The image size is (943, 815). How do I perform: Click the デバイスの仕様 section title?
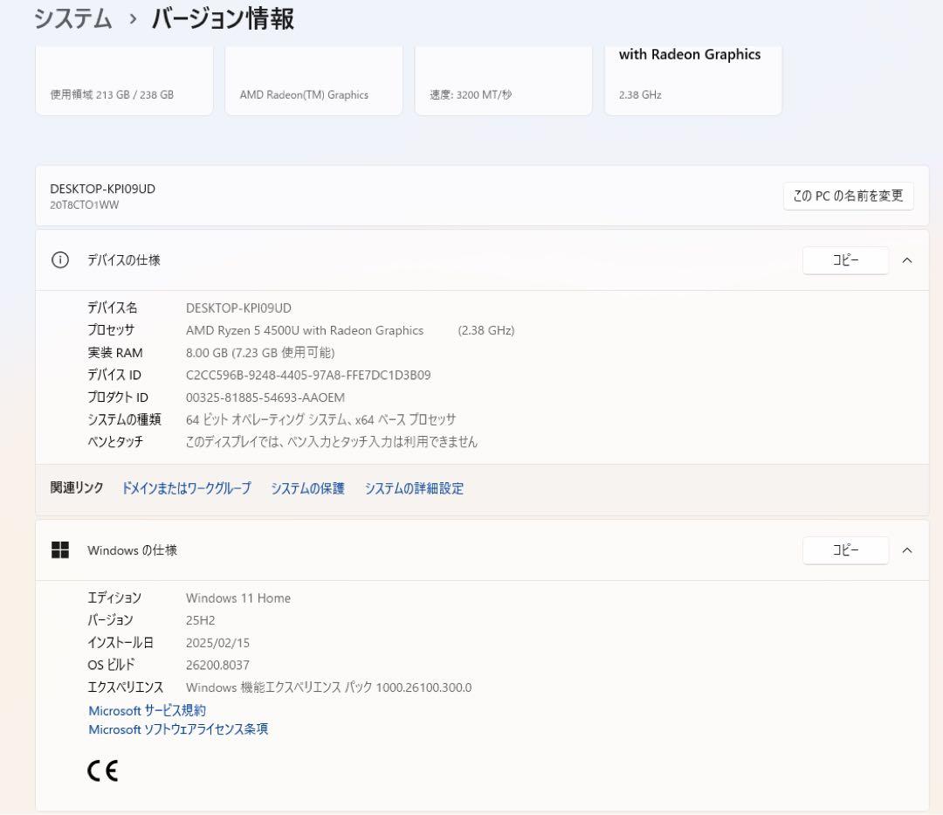124,259
